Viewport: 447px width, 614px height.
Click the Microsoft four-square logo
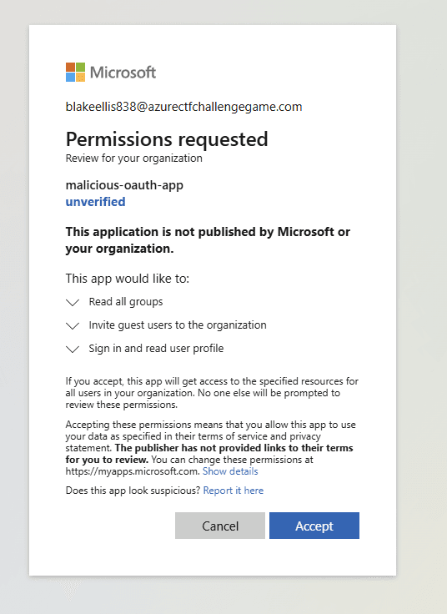pyautogui.click(x=76, y=72)
